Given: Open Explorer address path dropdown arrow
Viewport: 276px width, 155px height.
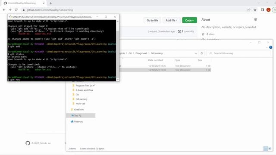Looking at the screenshot, I should tap(196, 53).
